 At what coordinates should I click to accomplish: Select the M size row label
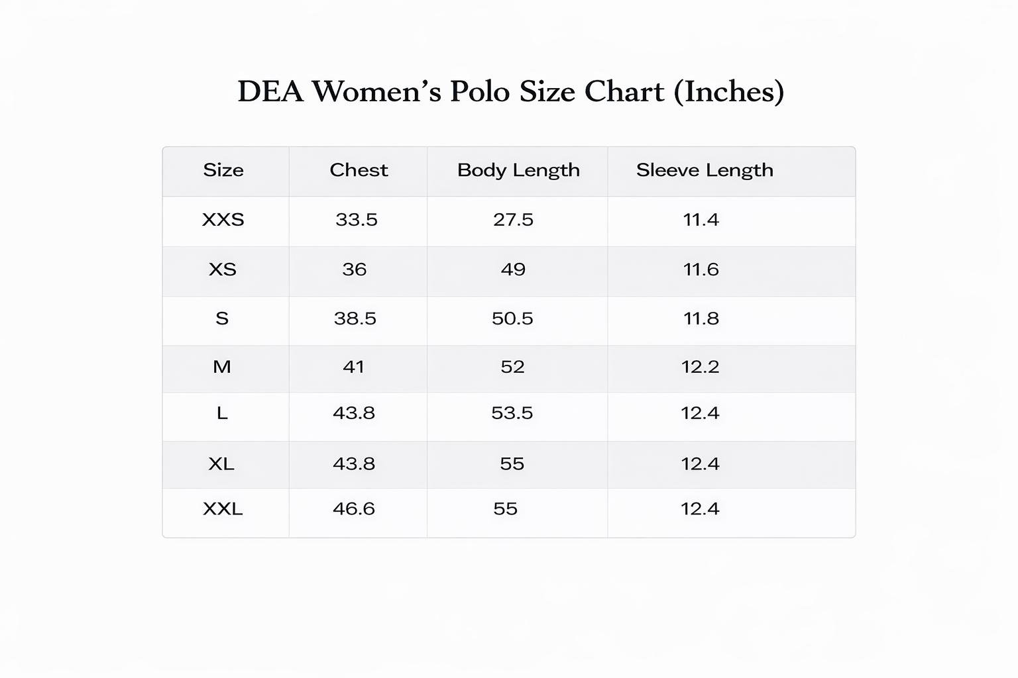[222, 367]
